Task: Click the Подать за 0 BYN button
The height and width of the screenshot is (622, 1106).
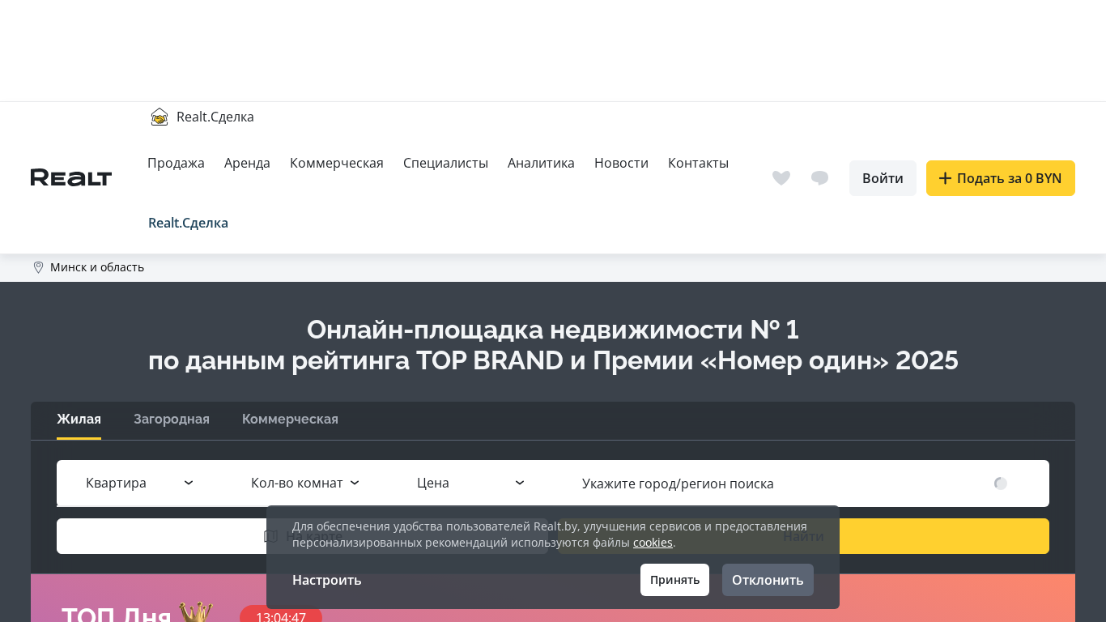Action: (x=1001, y=178)
